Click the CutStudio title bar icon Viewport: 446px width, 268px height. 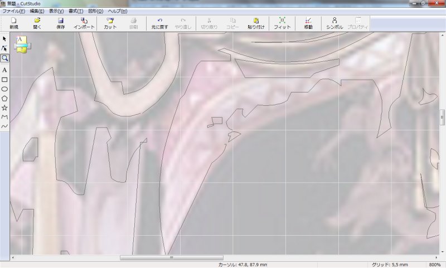coord(3,4)
